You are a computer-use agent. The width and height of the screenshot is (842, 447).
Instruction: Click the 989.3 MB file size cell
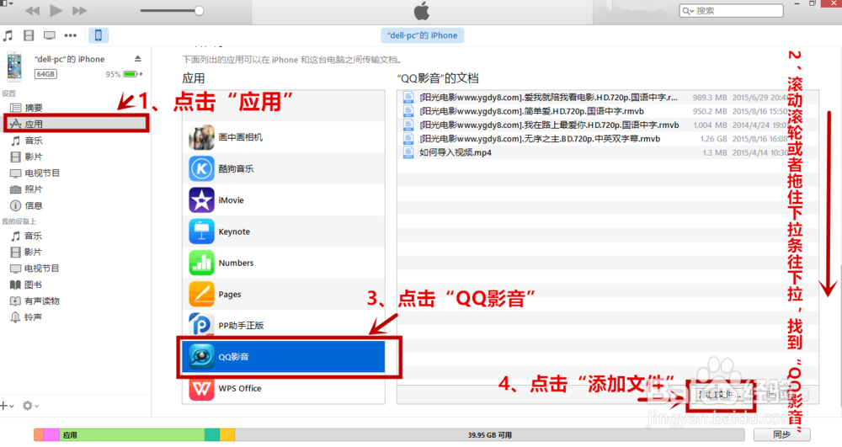click(x=709, y=97)
